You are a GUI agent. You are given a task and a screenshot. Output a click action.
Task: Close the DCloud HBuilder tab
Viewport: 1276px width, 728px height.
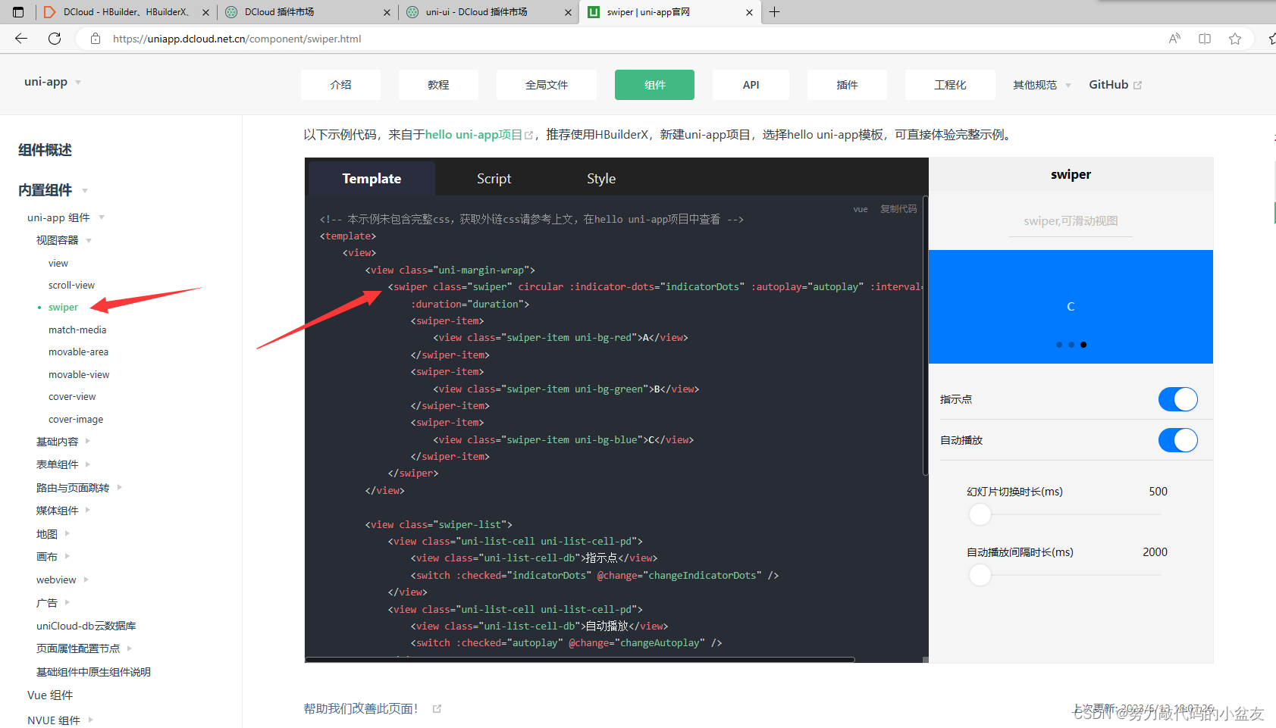point(205,12)
